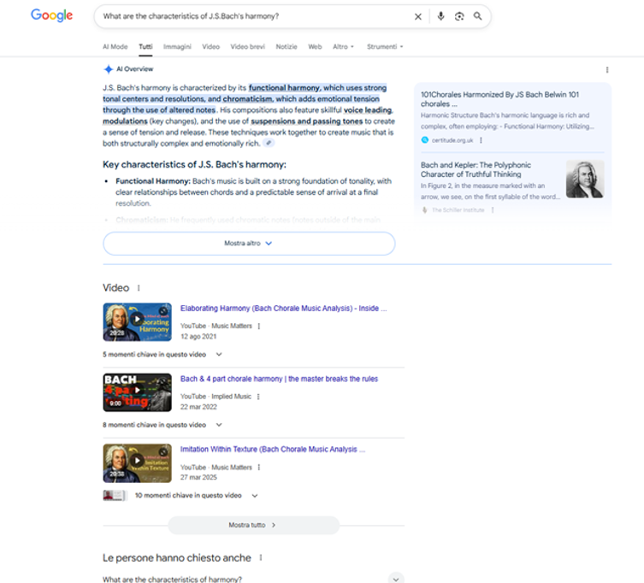
Task: Open the Strumenti dropdown
Action: coord(385,47)
